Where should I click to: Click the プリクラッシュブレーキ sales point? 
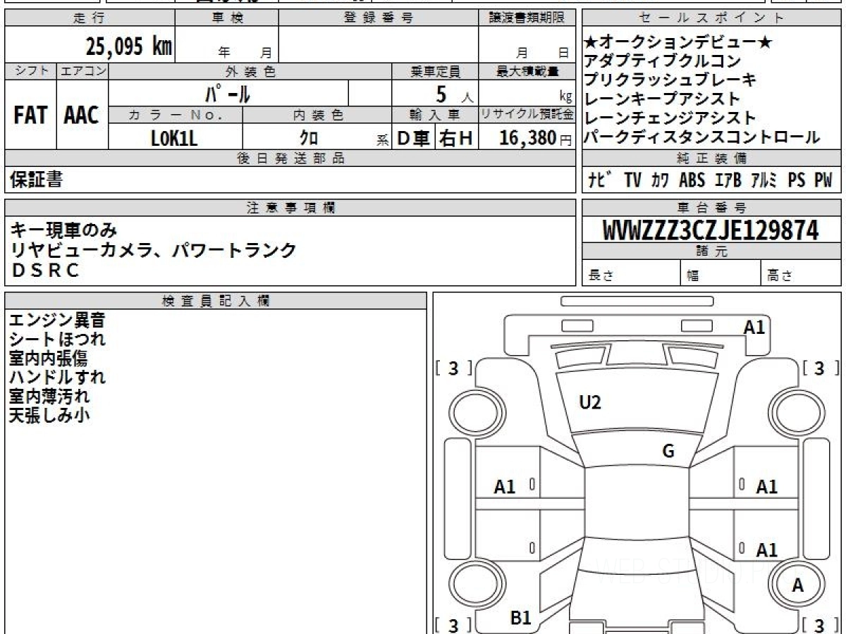pyautogui.click(x=670, y=80)
